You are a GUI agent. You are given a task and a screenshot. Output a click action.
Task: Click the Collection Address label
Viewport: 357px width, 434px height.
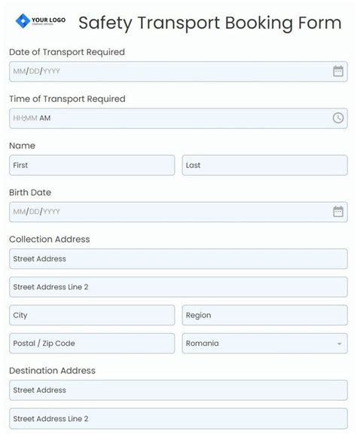[50, 239]
